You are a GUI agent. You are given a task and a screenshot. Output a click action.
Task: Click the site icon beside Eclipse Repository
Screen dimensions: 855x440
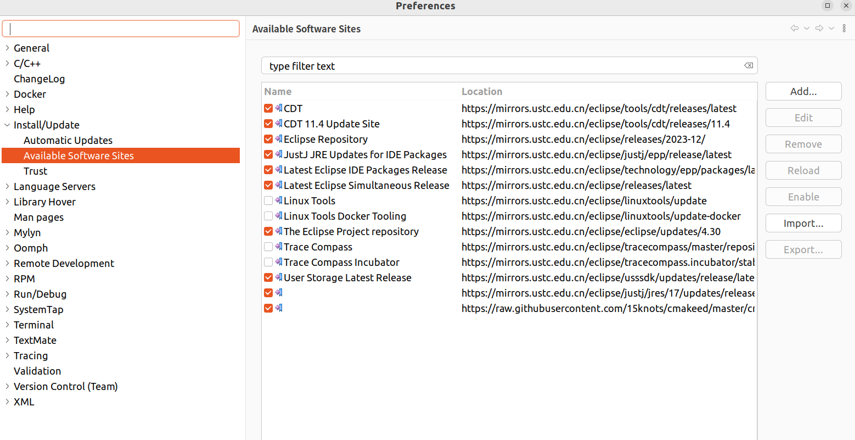pos(279,139)
